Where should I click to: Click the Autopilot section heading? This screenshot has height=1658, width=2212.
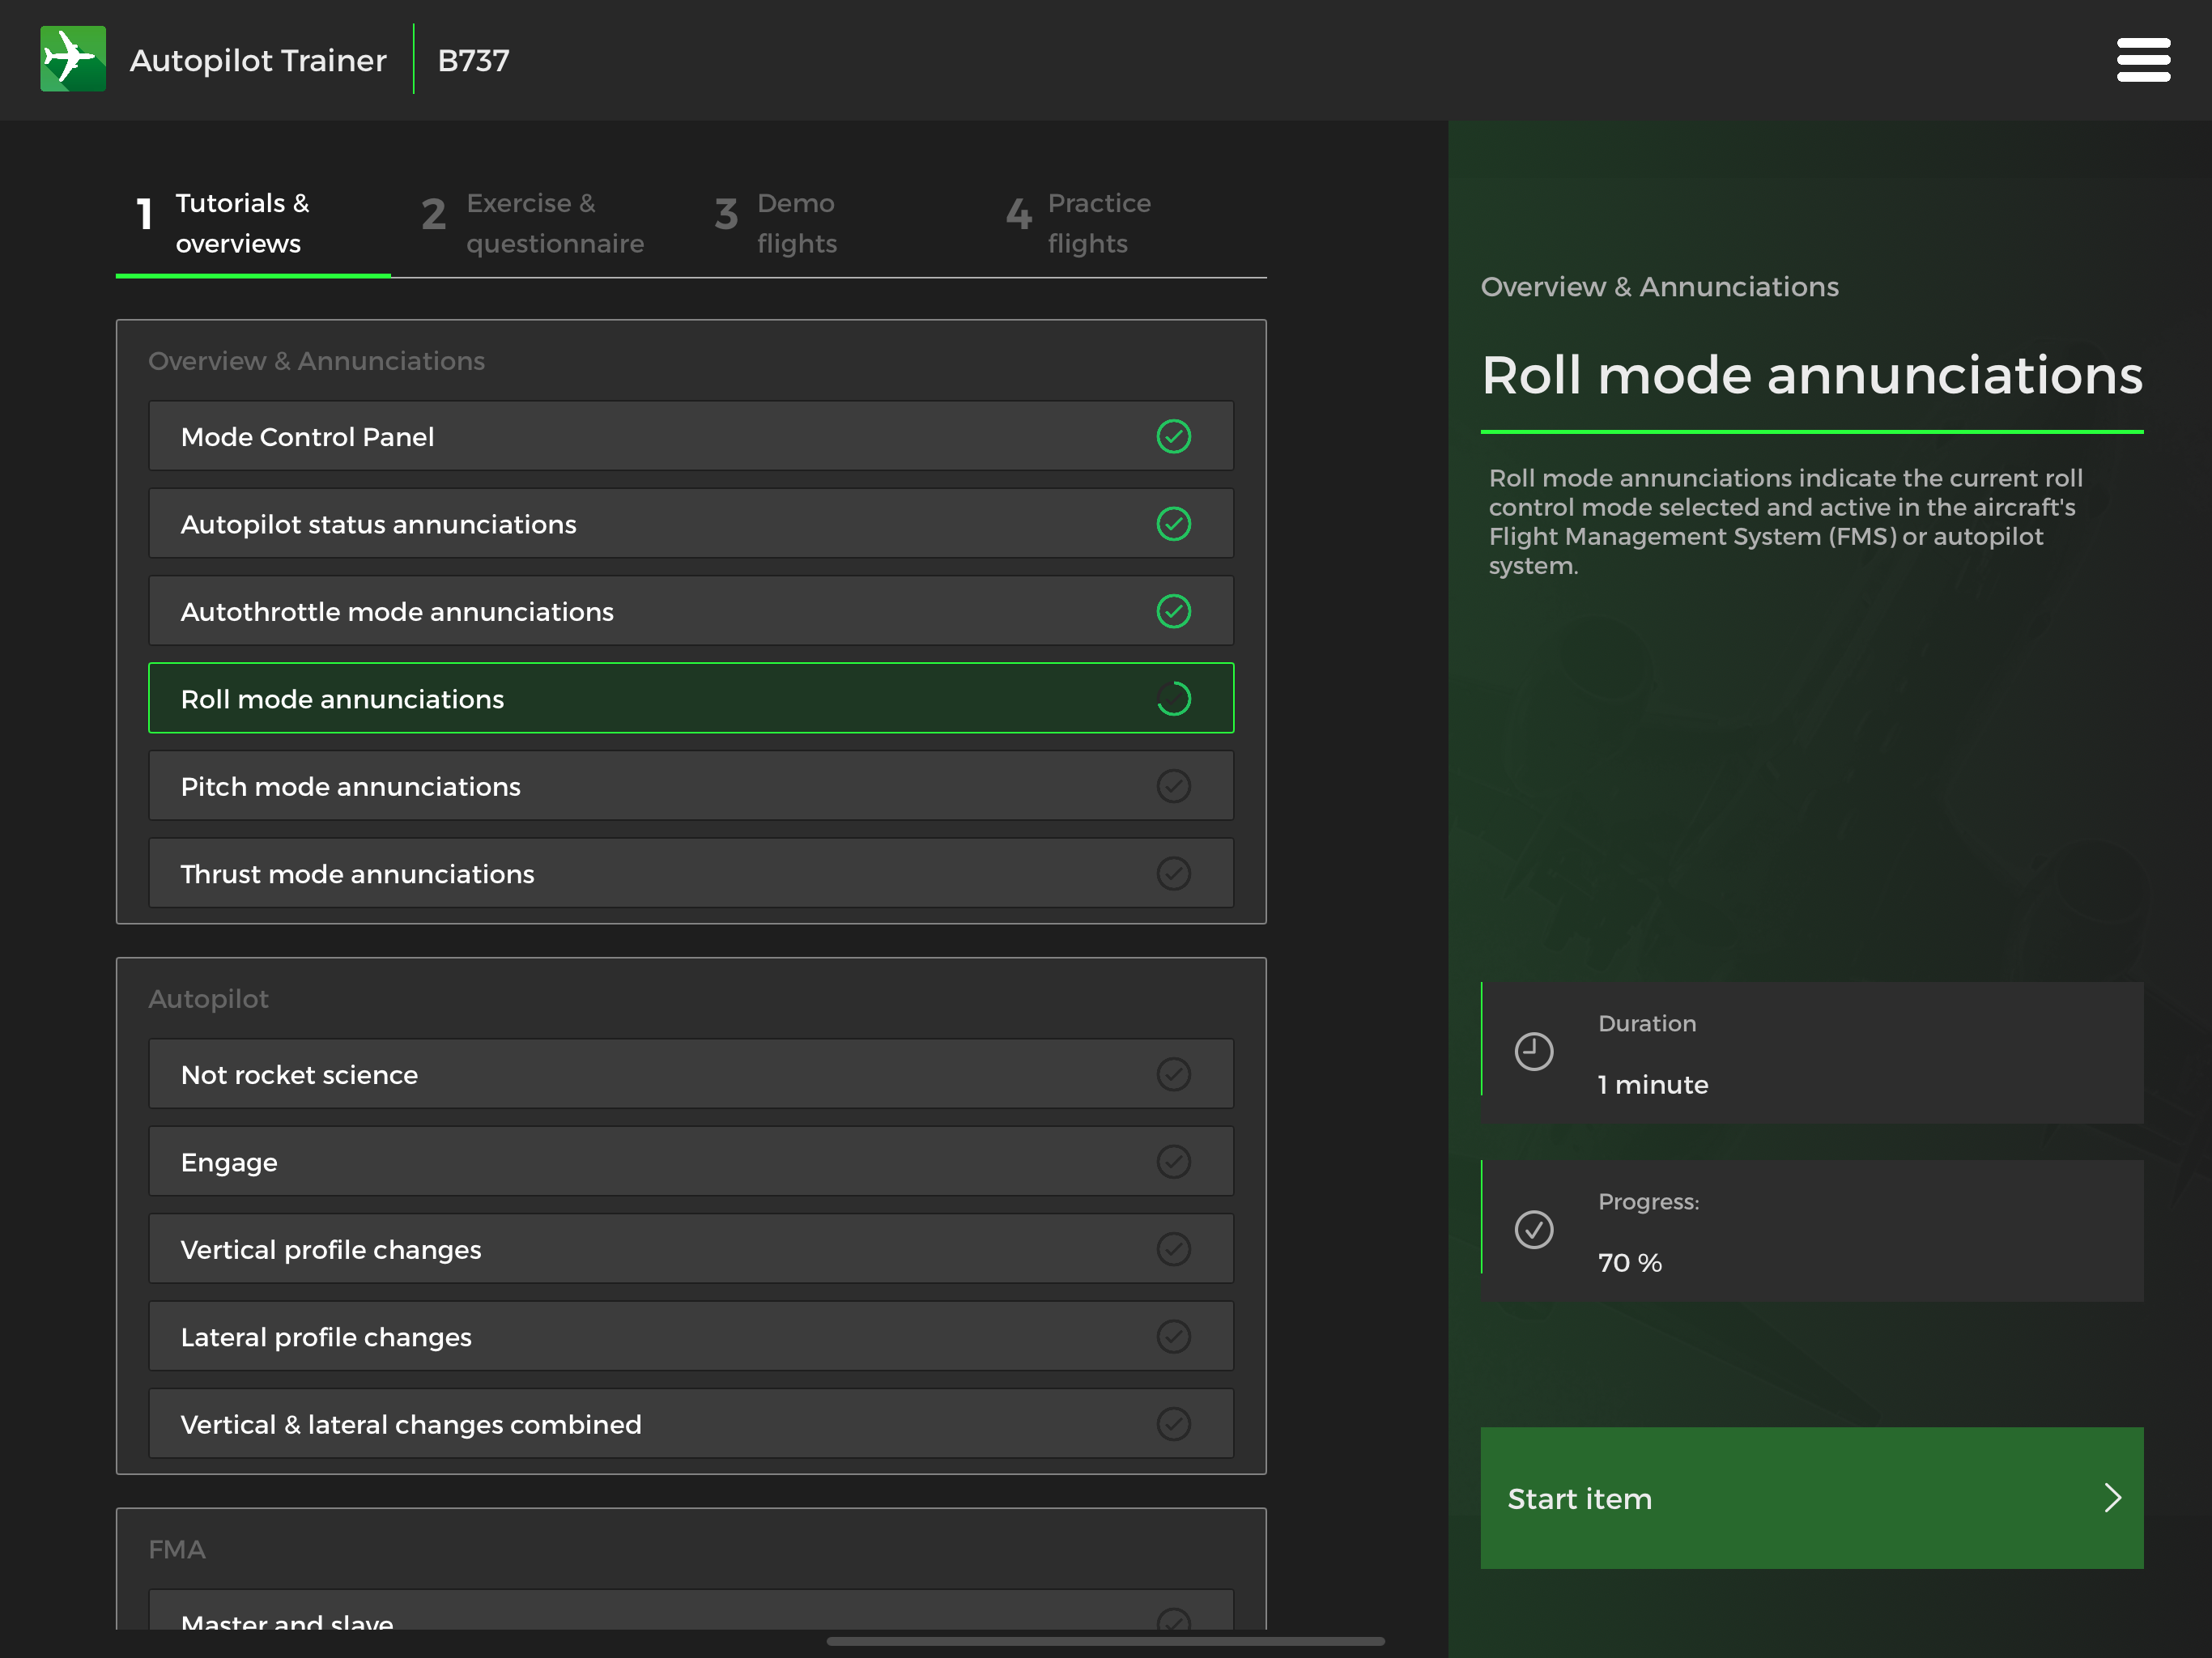208,999
